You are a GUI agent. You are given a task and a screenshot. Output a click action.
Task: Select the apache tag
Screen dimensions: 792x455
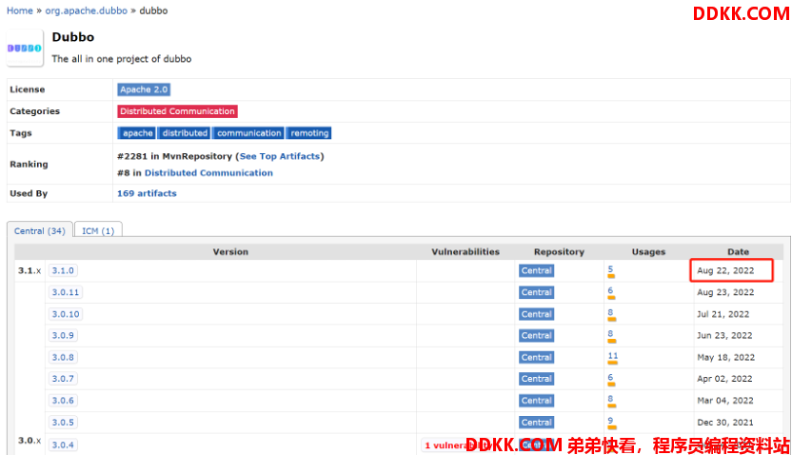pos(137,133)
